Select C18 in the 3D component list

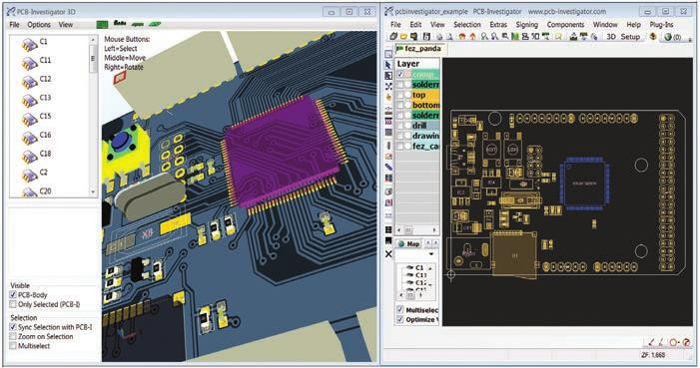(45, 154)
